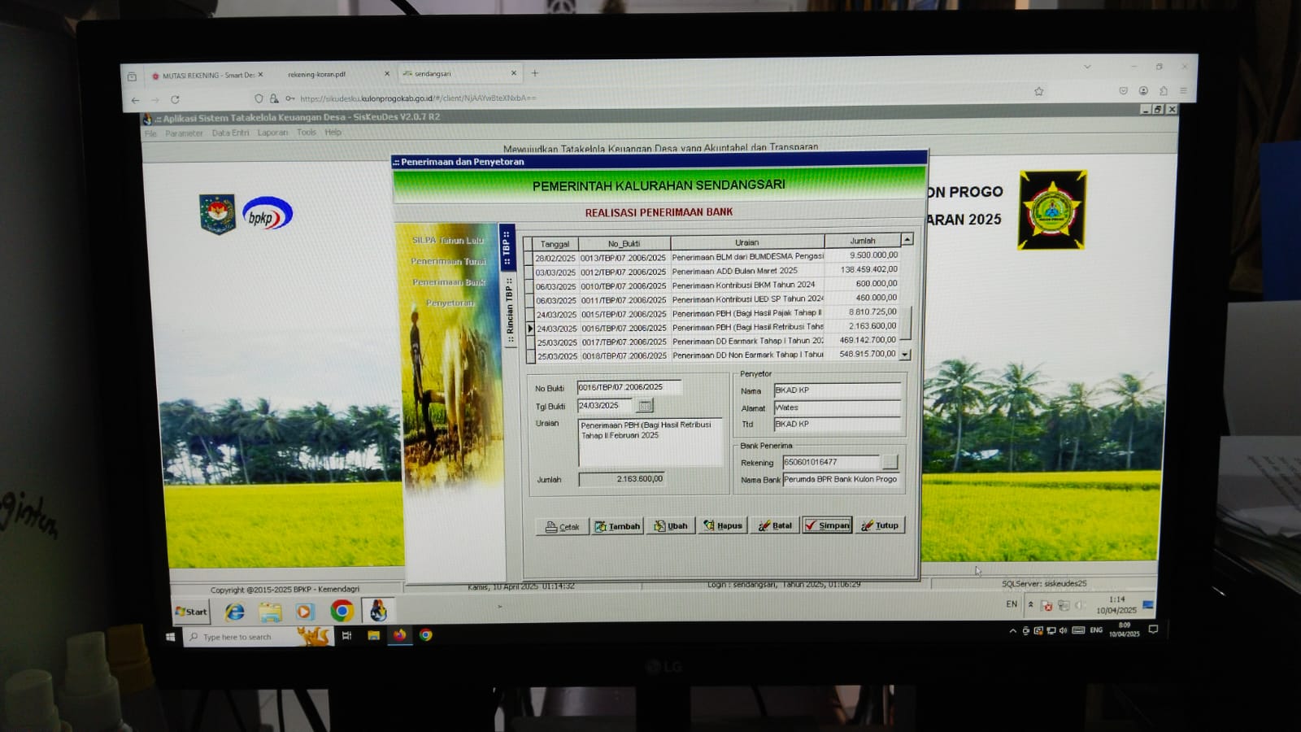Launch Internet Explorer from remote taskbar
1301x732 pixels.
[235, 612]
